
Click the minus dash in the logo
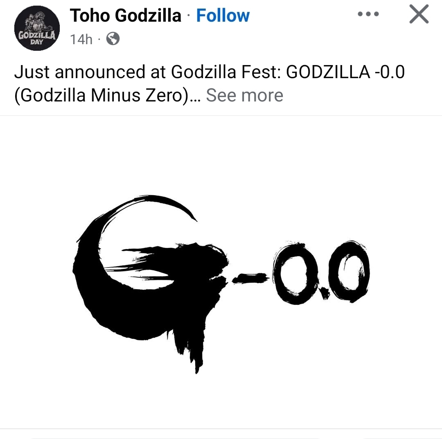coord(250,279)
